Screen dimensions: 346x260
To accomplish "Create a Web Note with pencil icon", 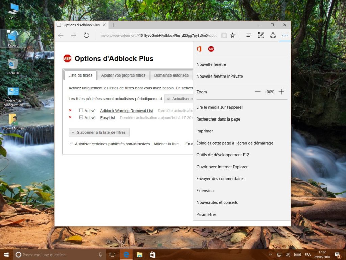I will point(261,35).
